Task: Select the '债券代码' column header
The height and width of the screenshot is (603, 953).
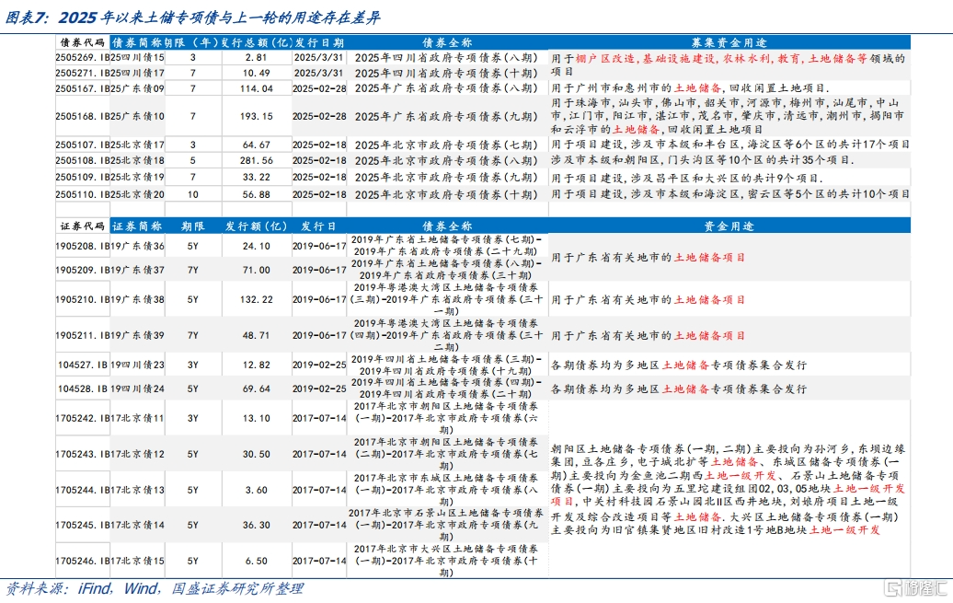Action: (83, 42)
